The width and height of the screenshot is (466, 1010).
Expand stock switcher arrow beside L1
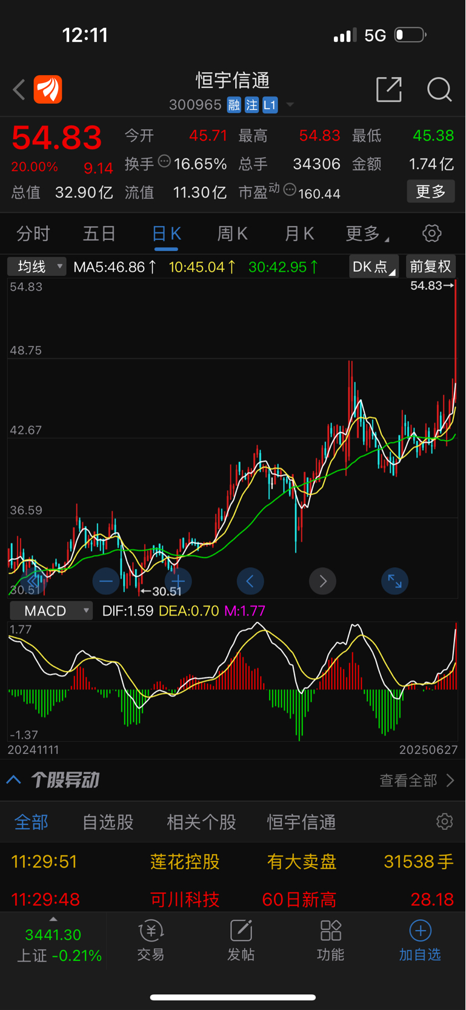coord(290,105)
